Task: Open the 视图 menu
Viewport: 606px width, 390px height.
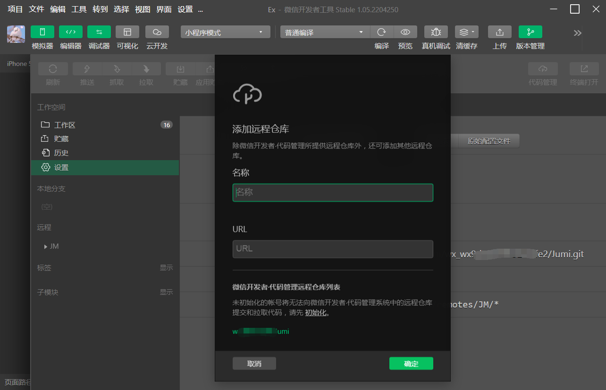Action: tap(143, 9)
